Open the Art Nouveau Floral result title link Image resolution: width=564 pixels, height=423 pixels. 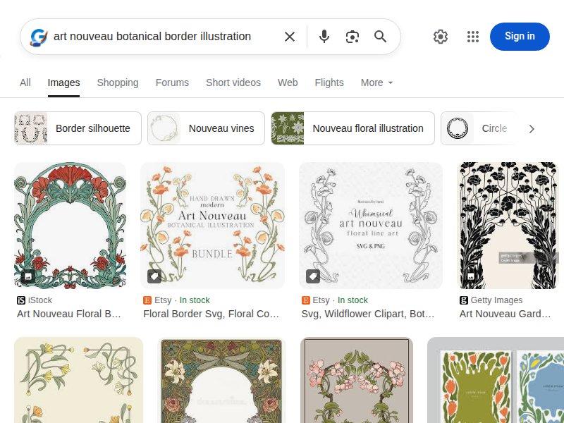(70, 314)
